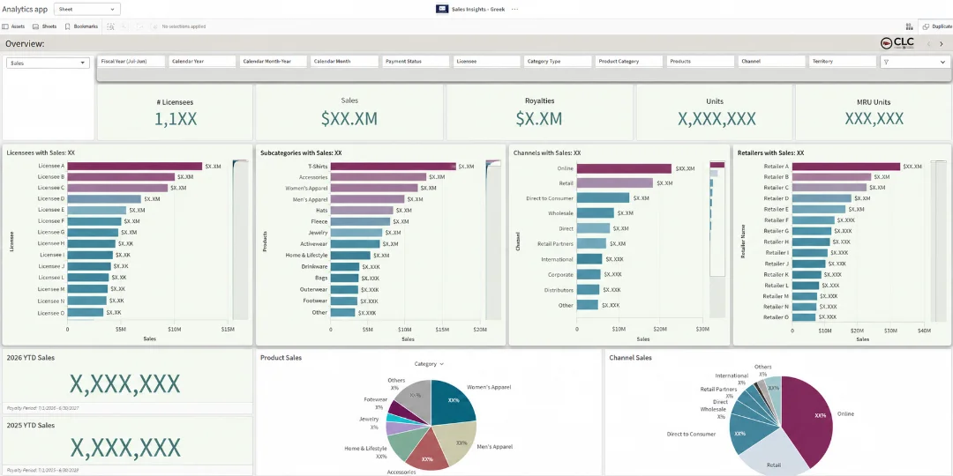
Task: Open the app icon next to Sales Insights
Action: click(442, 9)
